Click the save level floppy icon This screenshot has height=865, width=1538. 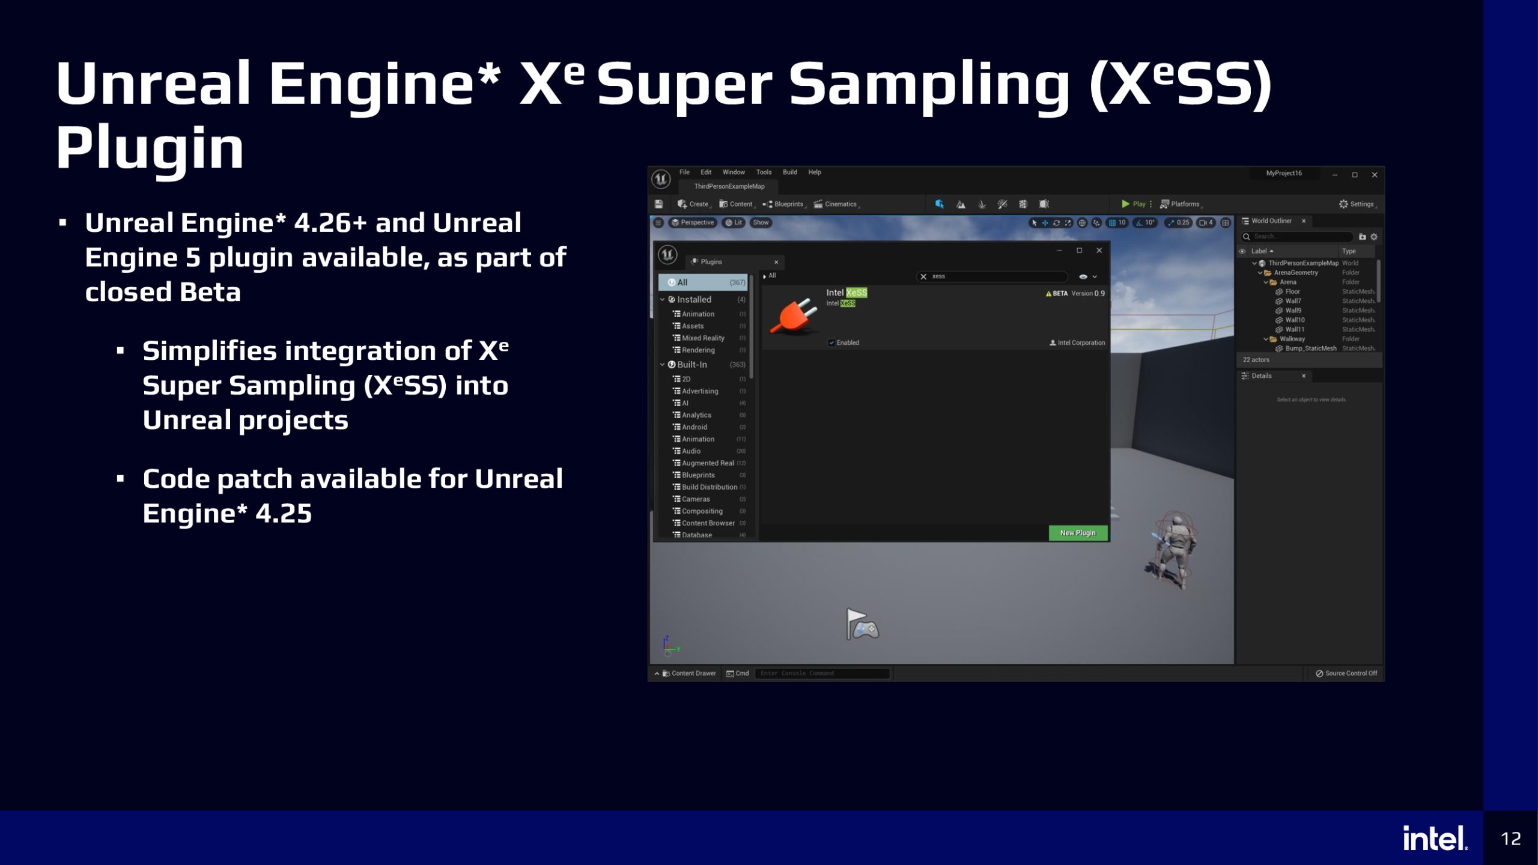658,204
